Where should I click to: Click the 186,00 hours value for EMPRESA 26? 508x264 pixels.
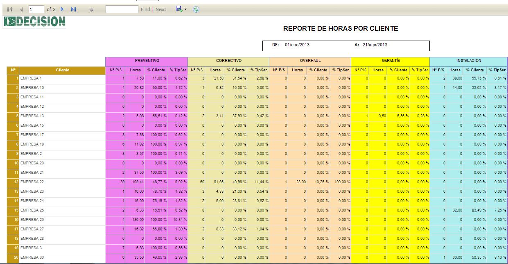(x=138, y=220)
